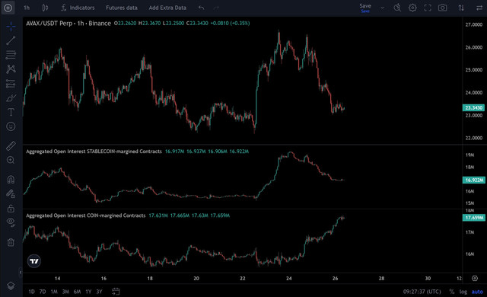
Task: Select the zoom in tool
Action: coord(11,160)
